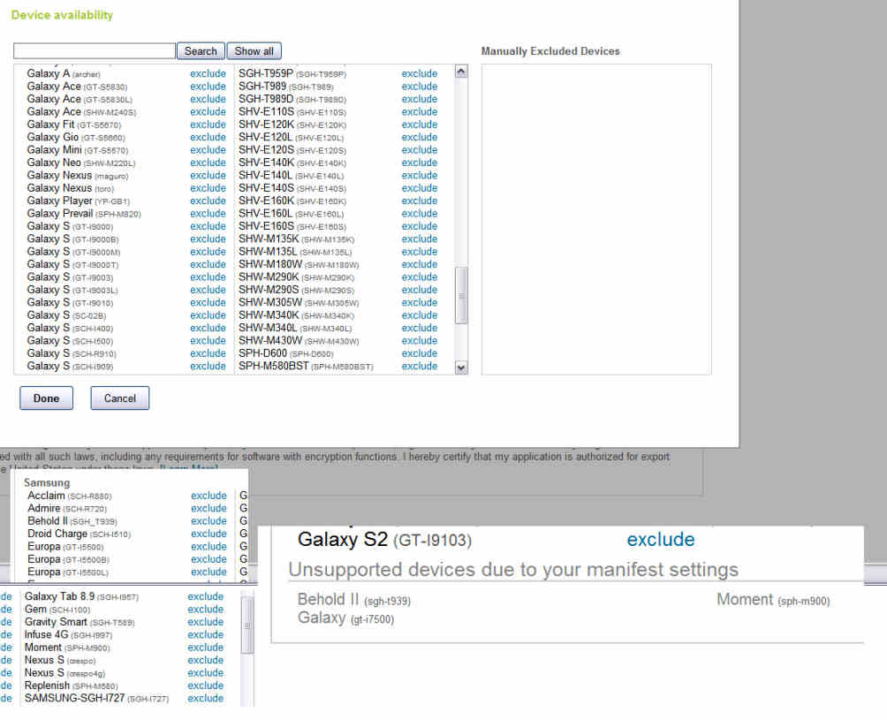The height and width of the screenshot is (720, 887).
Task: Exclude the SHV-E110S device
Action: [x=420, y=112]
